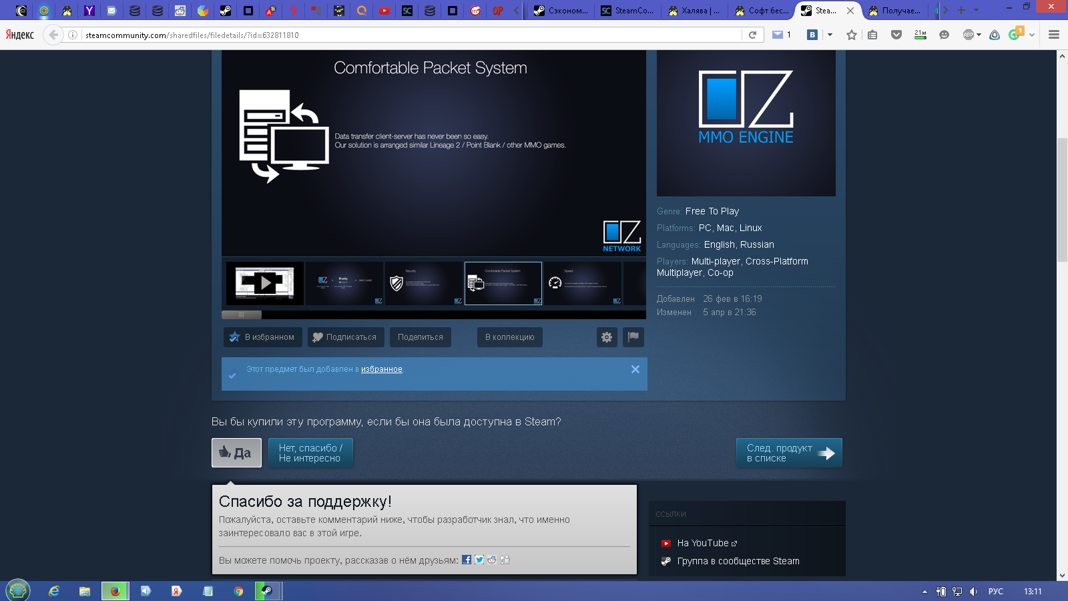Open the gear settings button
The height and width of the screenshot is (601, 1068).
point(607,337)
